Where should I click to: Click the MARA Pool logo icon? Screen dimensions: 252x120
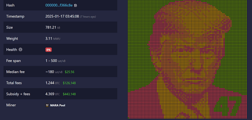click(x=47, y=105)
